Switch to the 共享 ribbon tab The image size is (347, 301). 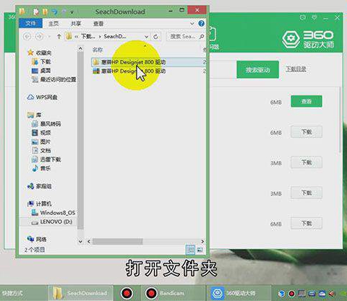click(x=76, y=24)
